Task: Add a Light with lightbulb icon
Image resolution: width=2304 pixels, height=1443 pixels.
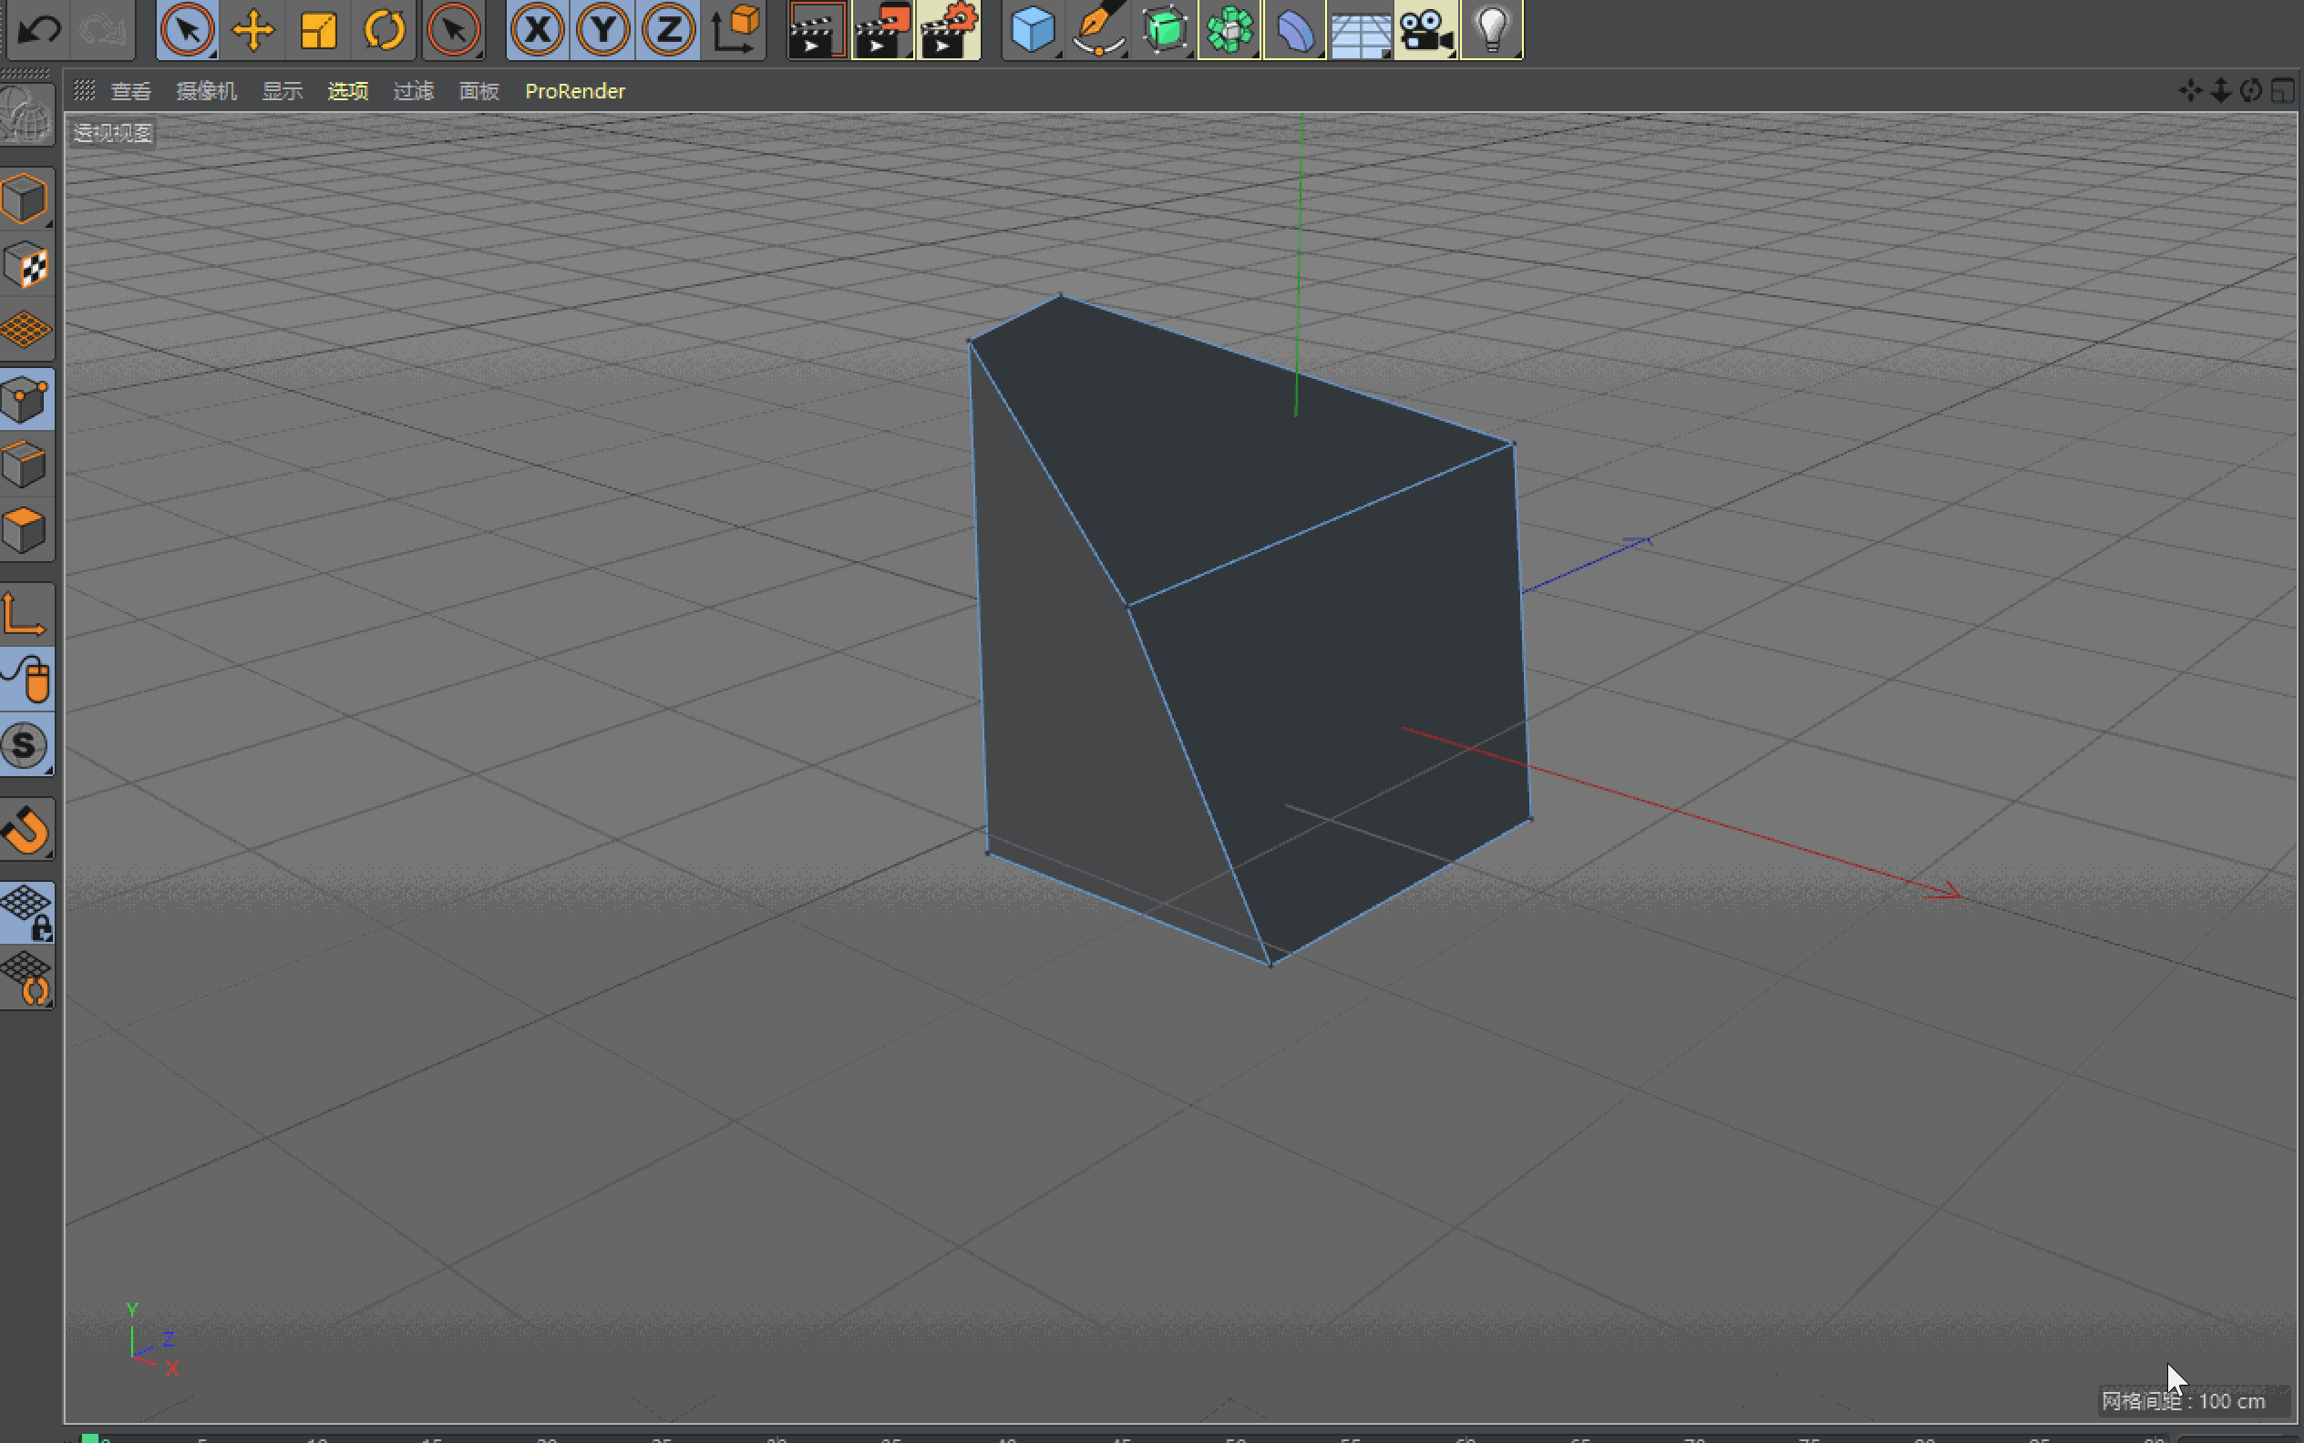Action: (1491, 29)
